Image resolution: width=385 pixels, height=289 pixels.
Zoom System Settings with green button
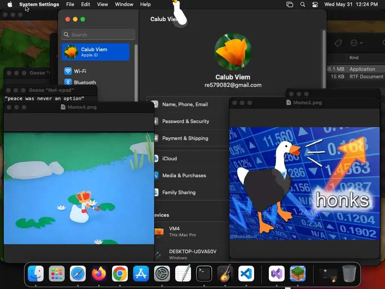pos(83,19)
